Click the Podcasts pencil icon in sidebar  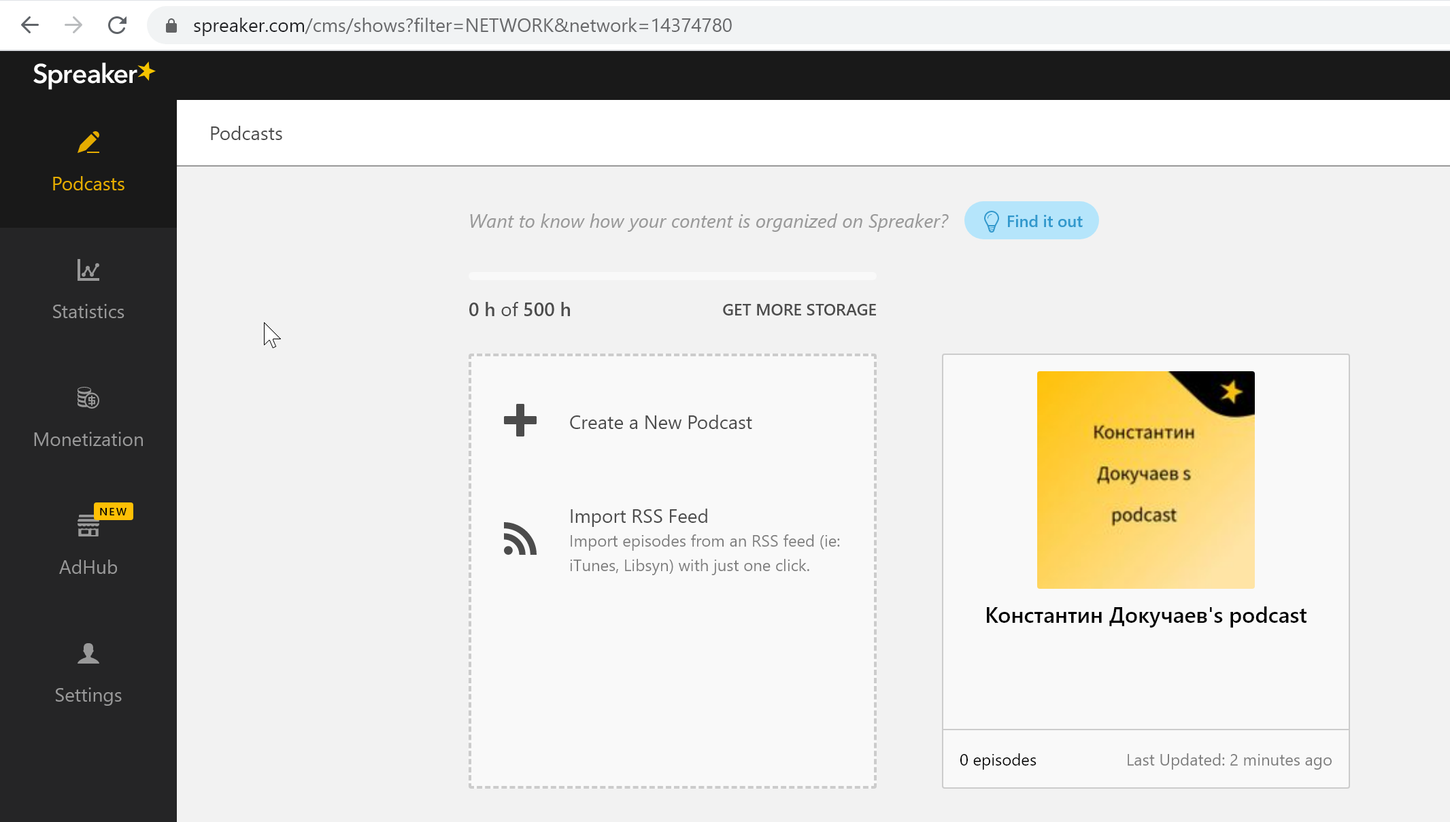coord(88,143)
